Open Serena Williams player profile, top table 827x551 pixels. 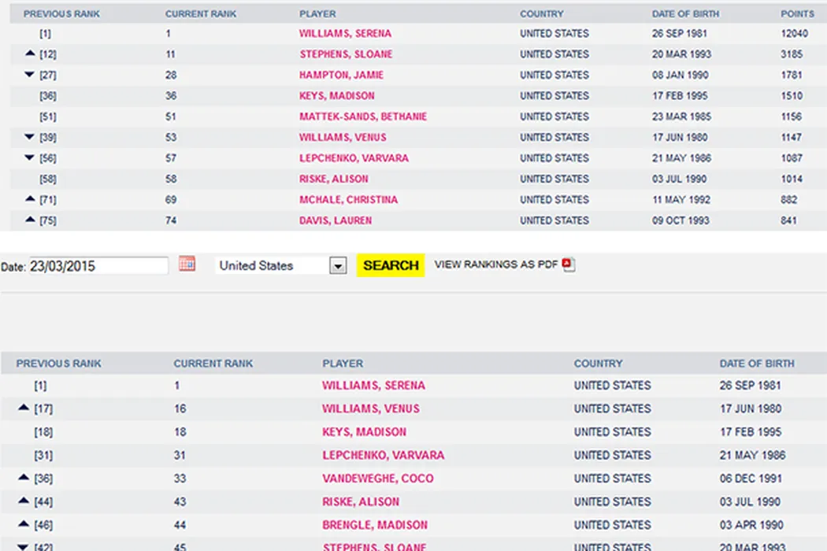(x=345, y=34)
